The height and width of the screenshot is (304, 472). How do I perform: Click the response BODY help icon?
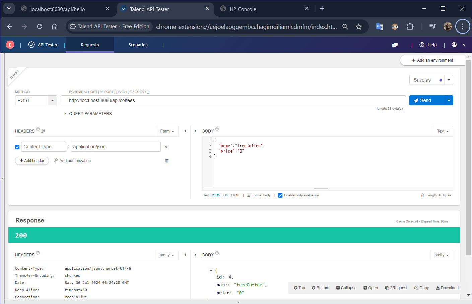pyautogui.click(x=217, y=253)
